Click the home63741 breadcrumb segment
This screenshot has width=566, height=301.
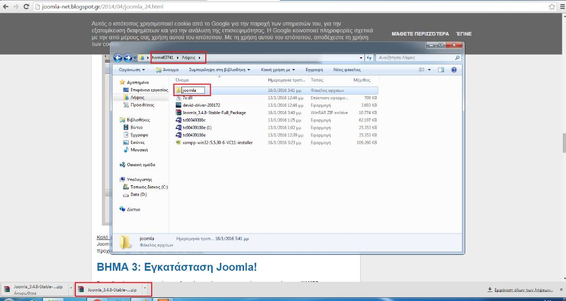click(x=162, y=57)
